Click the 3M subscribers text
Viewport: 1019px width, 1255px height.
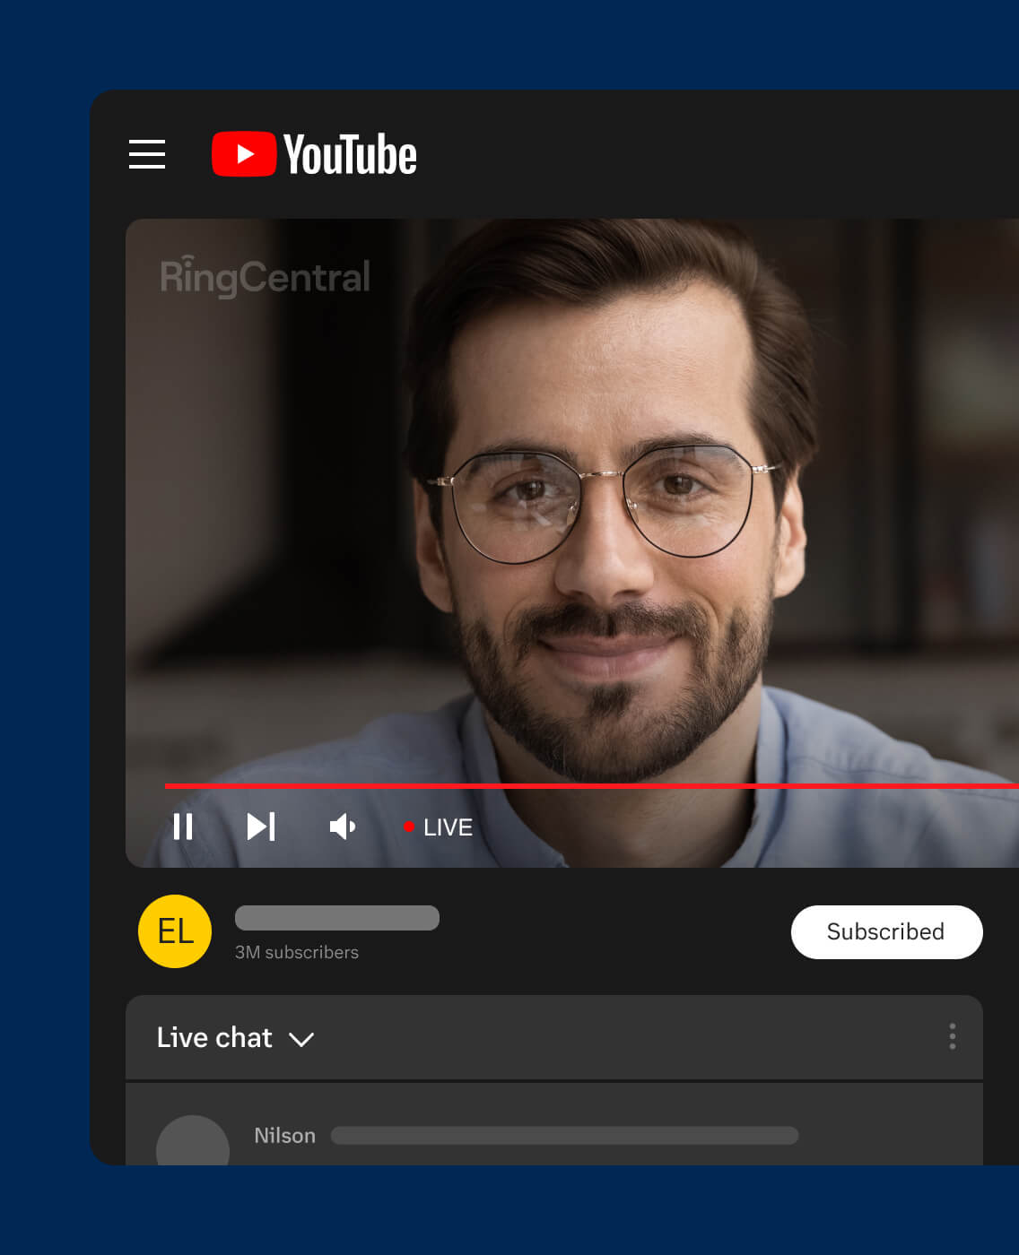pyautogui.click(x=296, y=952)
